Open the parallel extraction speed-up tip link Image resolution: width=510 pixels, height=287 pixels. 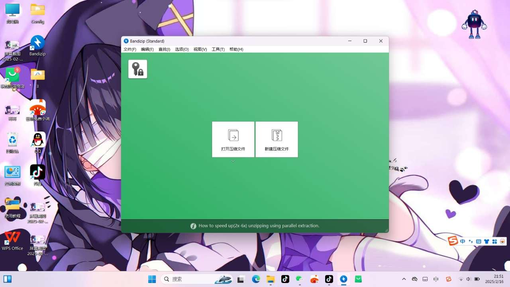coord(259,226)
